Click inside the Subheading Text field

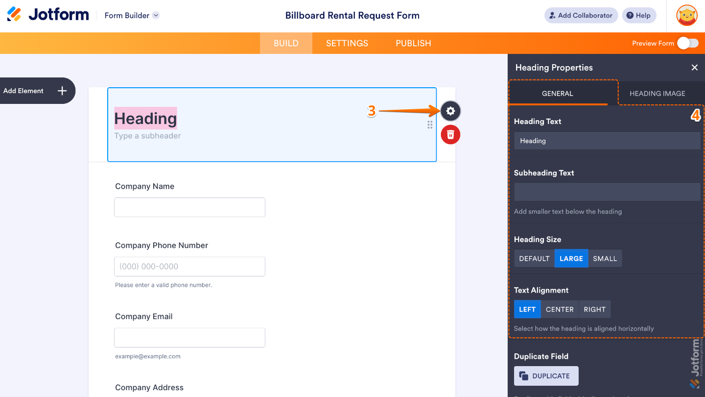tap(607, 192)
